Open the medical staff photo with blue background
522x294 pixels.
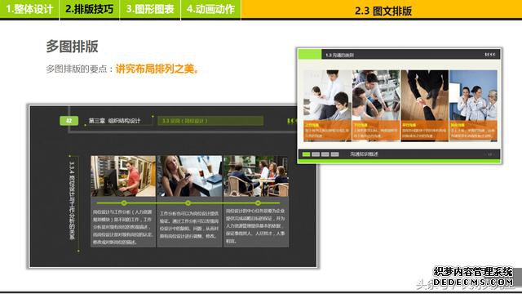point(473,96)
